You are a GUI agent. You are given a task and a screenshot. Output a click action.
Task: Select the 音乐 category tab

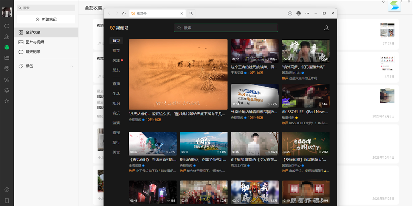[116, 112]
